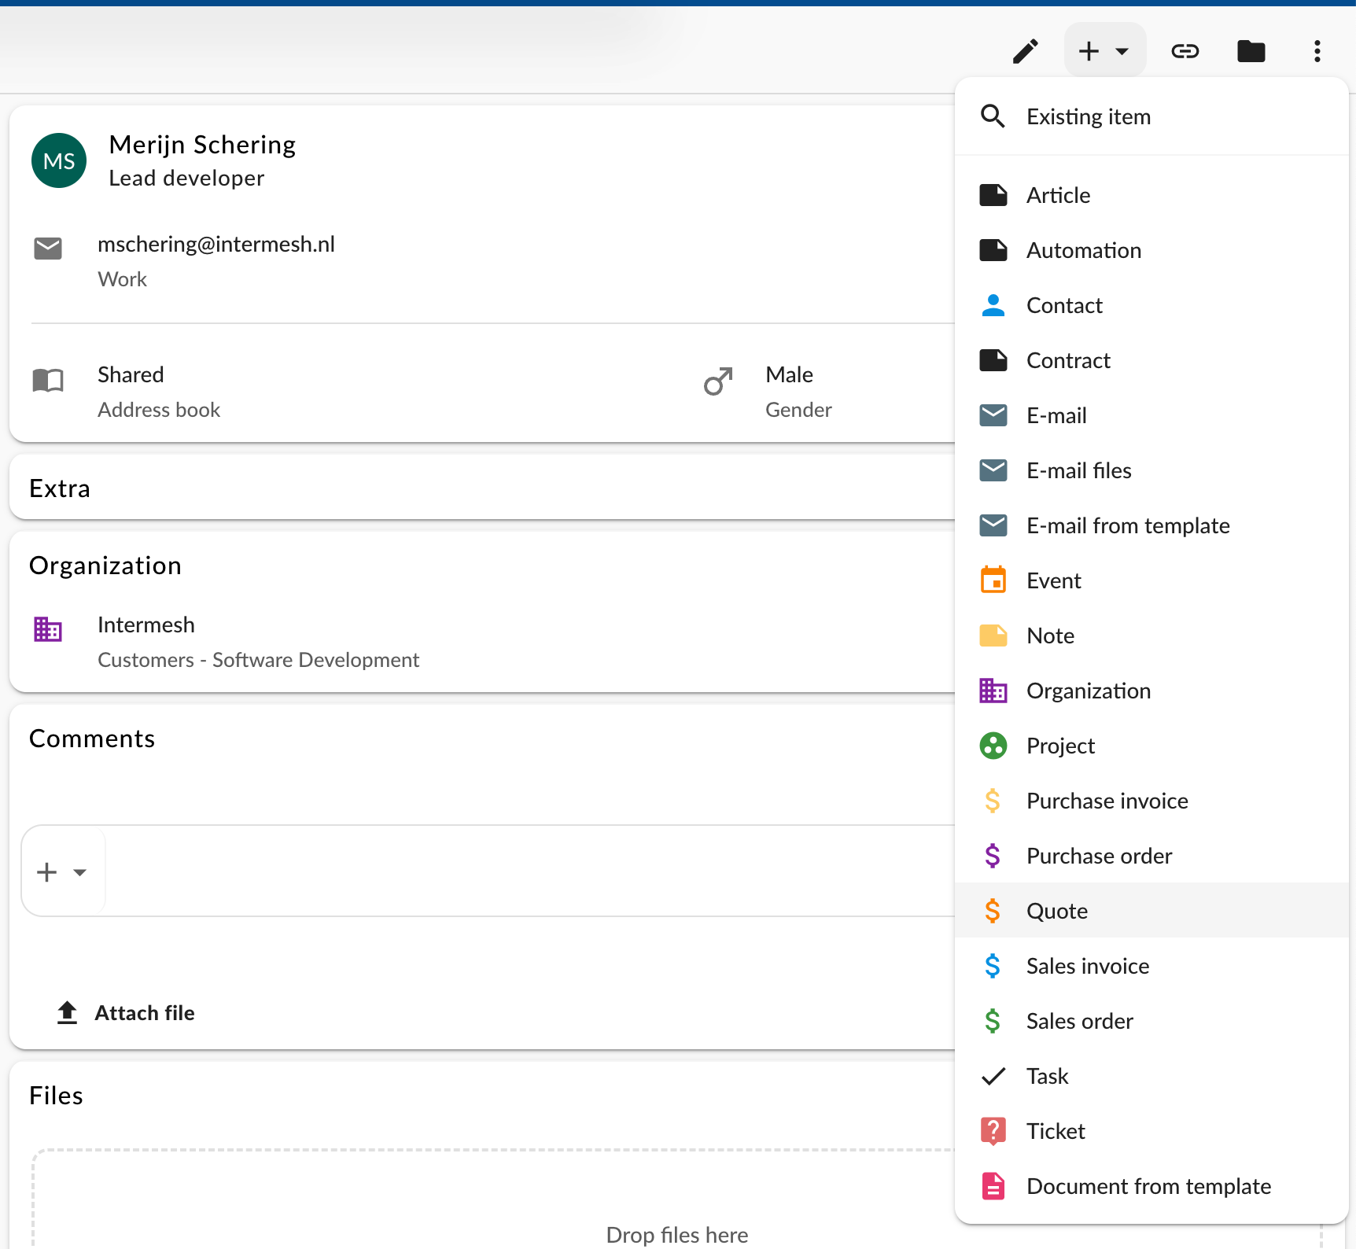Viewport: 1356px width, 1249px height.
Task: Open the comment add dropdown button
Action: coord(63,871)
